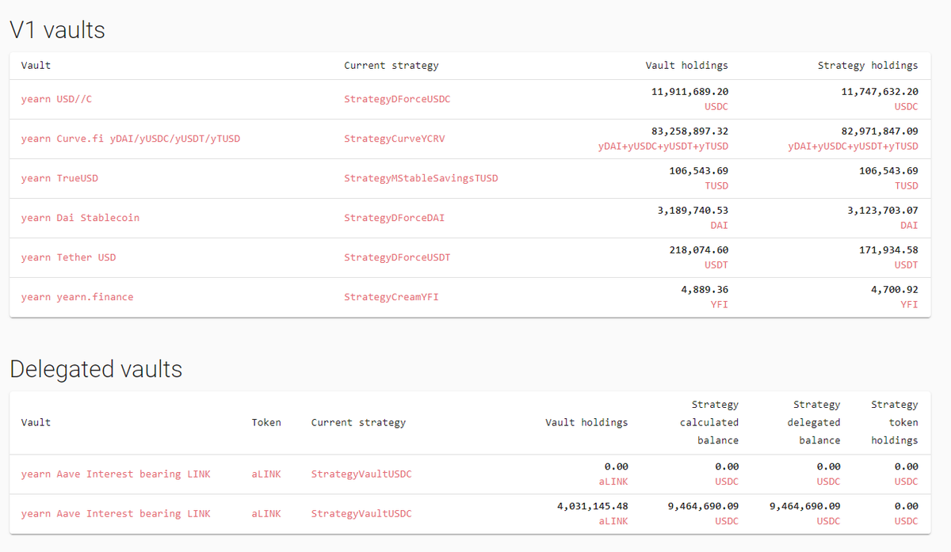Open the yearn Tether USD vault link
Screen dimensions: 951x552
(x=68, y=257)
